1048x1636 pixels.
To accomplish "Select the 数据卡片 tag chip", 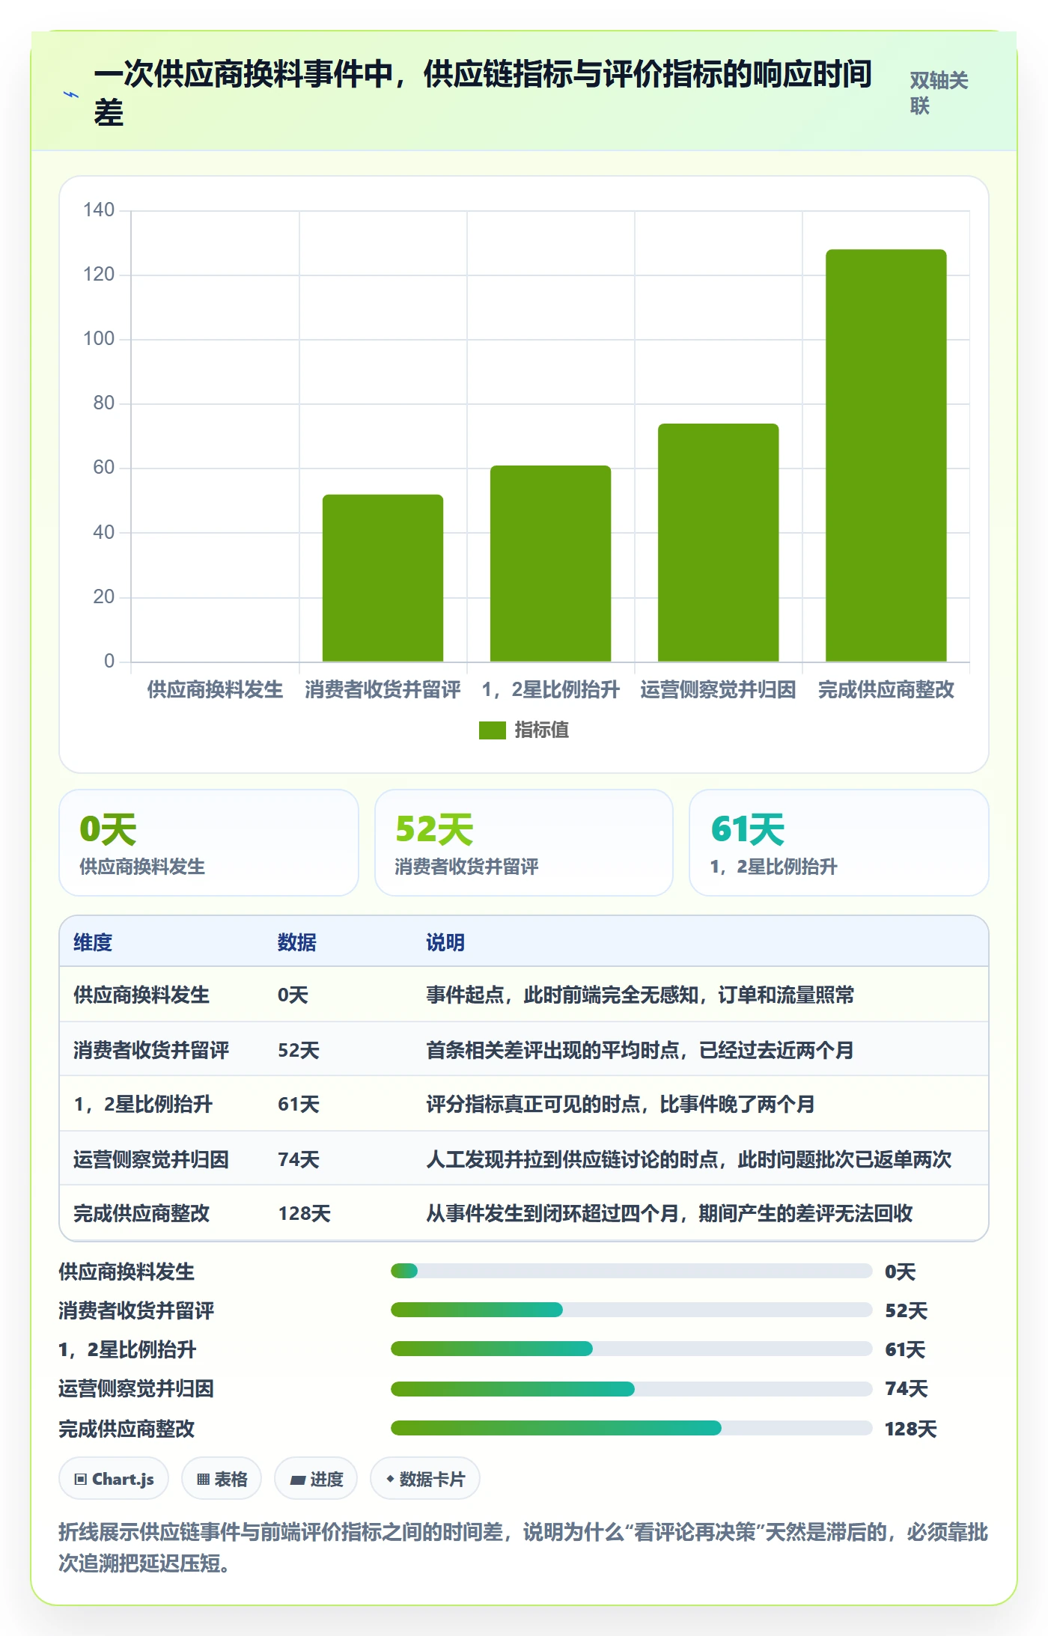I will coord(425,1479).
